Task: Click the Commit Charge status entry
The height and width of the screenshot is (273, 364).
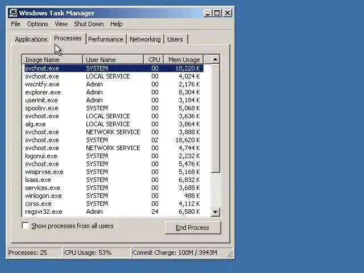Action: tap(178, 253)
